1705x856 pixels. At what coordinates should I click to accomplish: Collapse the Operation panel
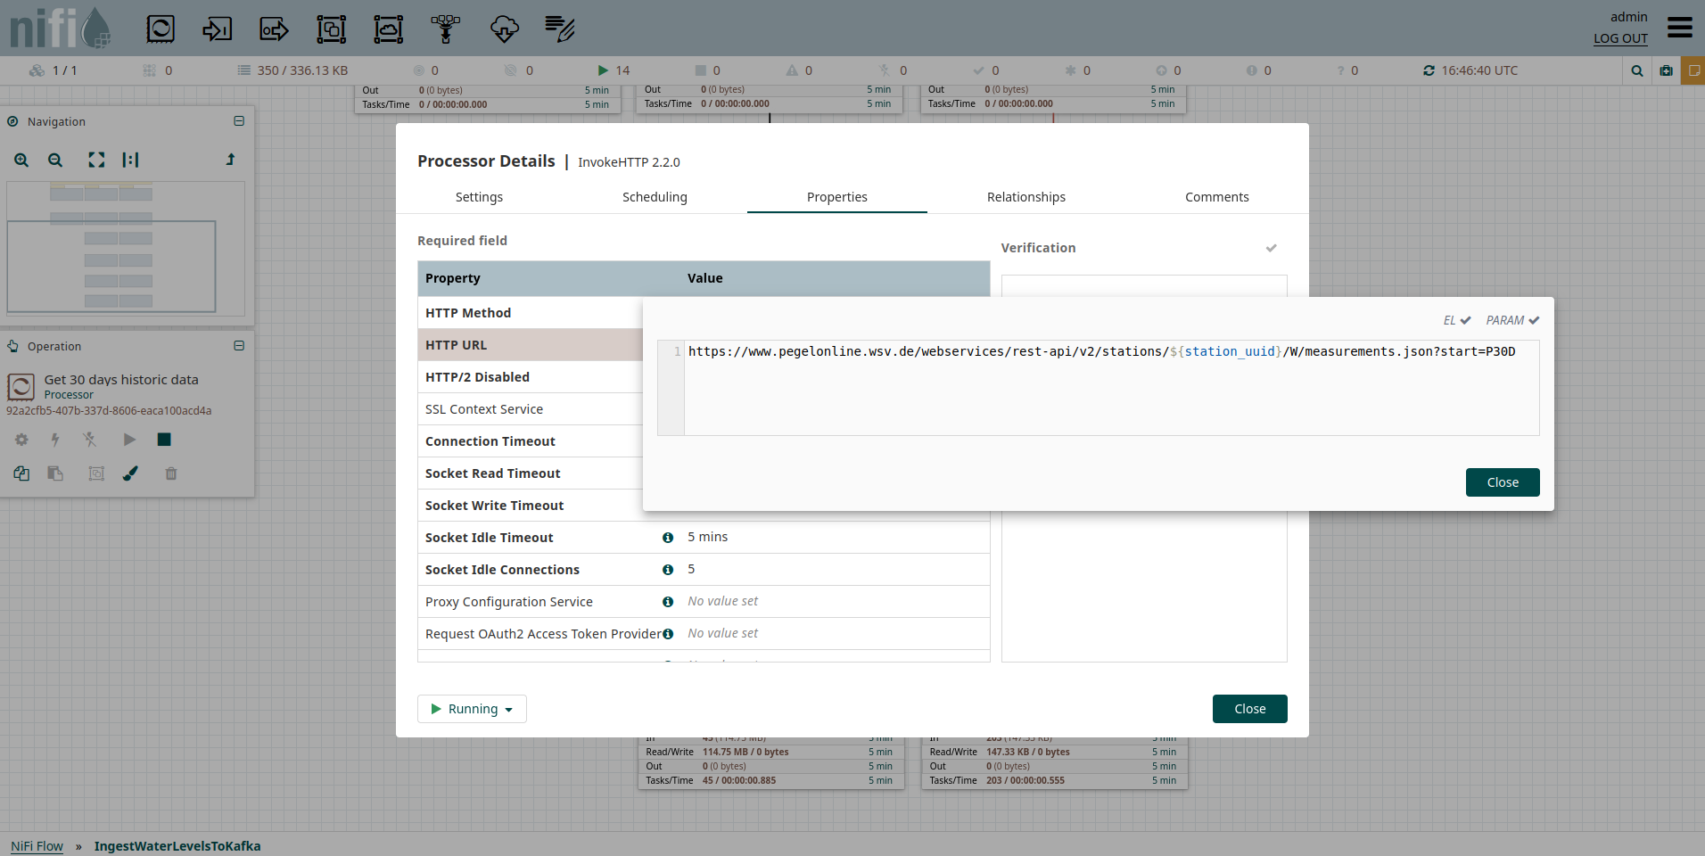tap(239, 346)
